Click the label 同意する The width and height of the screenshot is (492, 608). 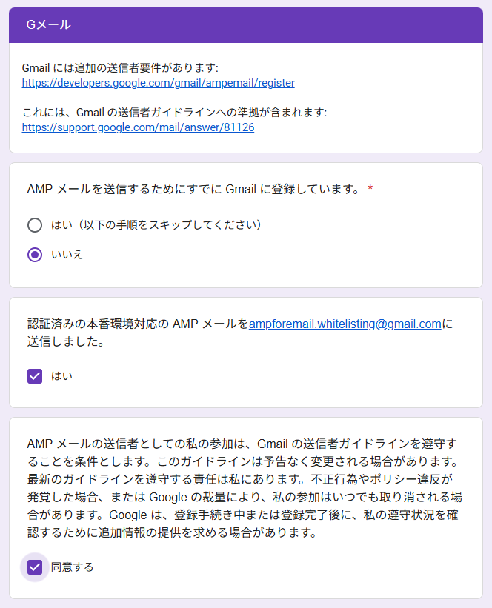click(x=73, y=567)
